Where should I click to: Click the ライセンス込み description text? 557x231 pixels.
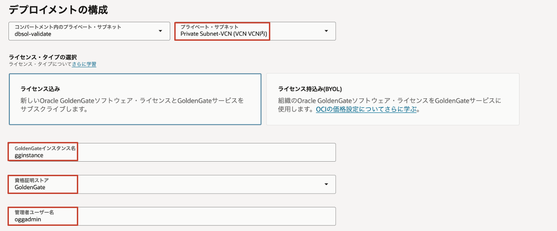132,105
